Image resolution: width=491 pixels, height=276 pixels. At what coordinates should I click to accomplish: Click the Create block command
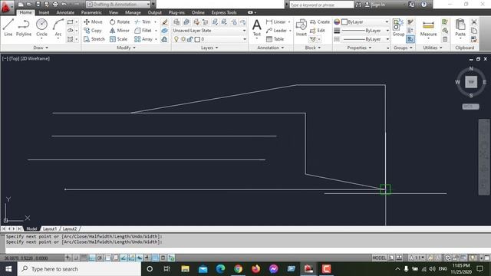pos(320,22)
